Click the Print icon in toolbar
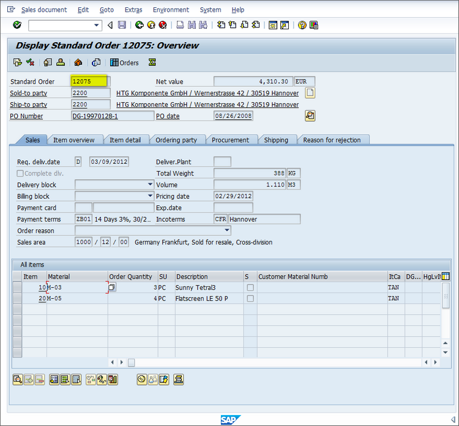The height and width of the screenshot is (426, 459). pyautogui.click(x=180, y=25)
